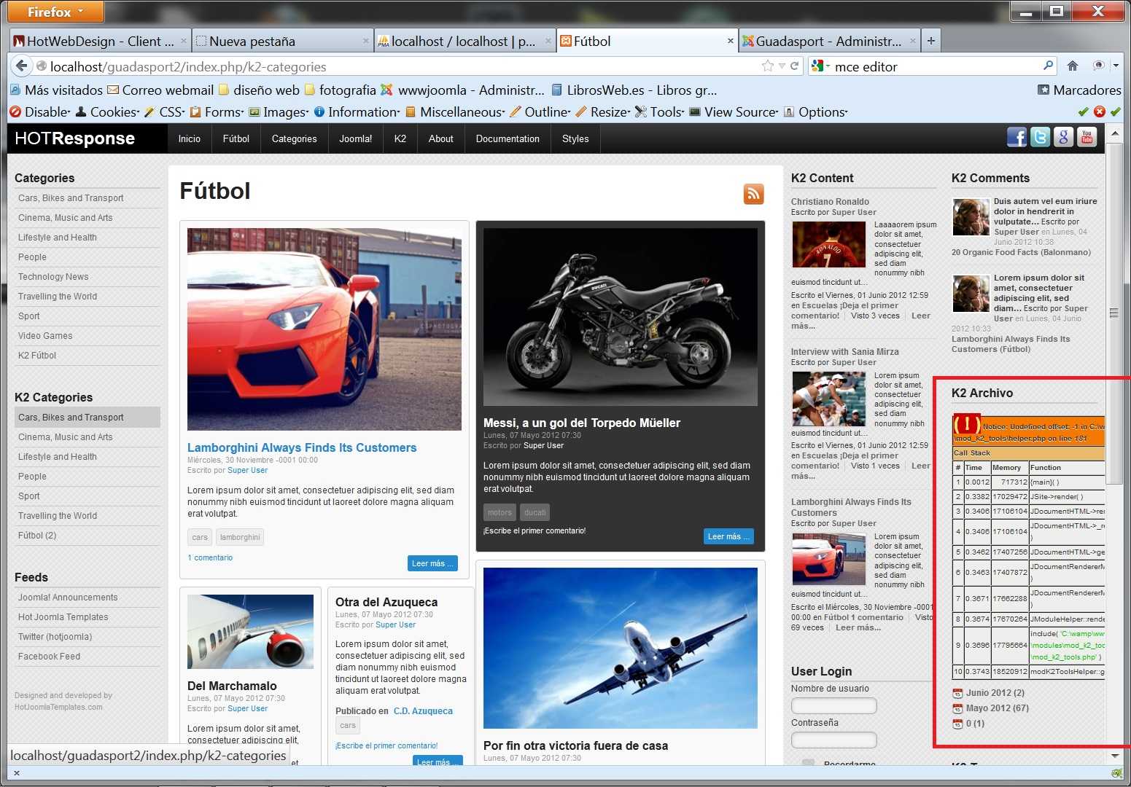1131x787 pixels.
Task: Bookmark the page with the star icon
Action: (767, 66)
